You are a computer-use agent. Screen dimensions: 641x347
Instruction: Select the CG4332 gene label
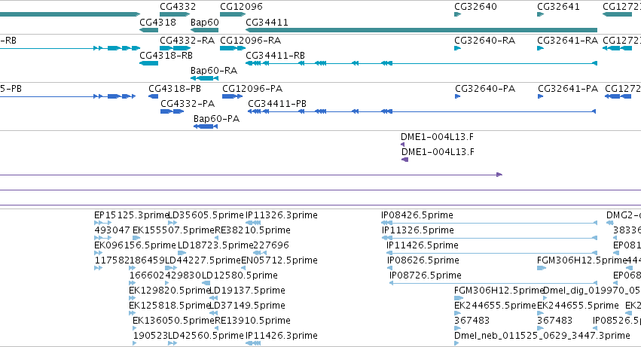[x=178, y=7]
